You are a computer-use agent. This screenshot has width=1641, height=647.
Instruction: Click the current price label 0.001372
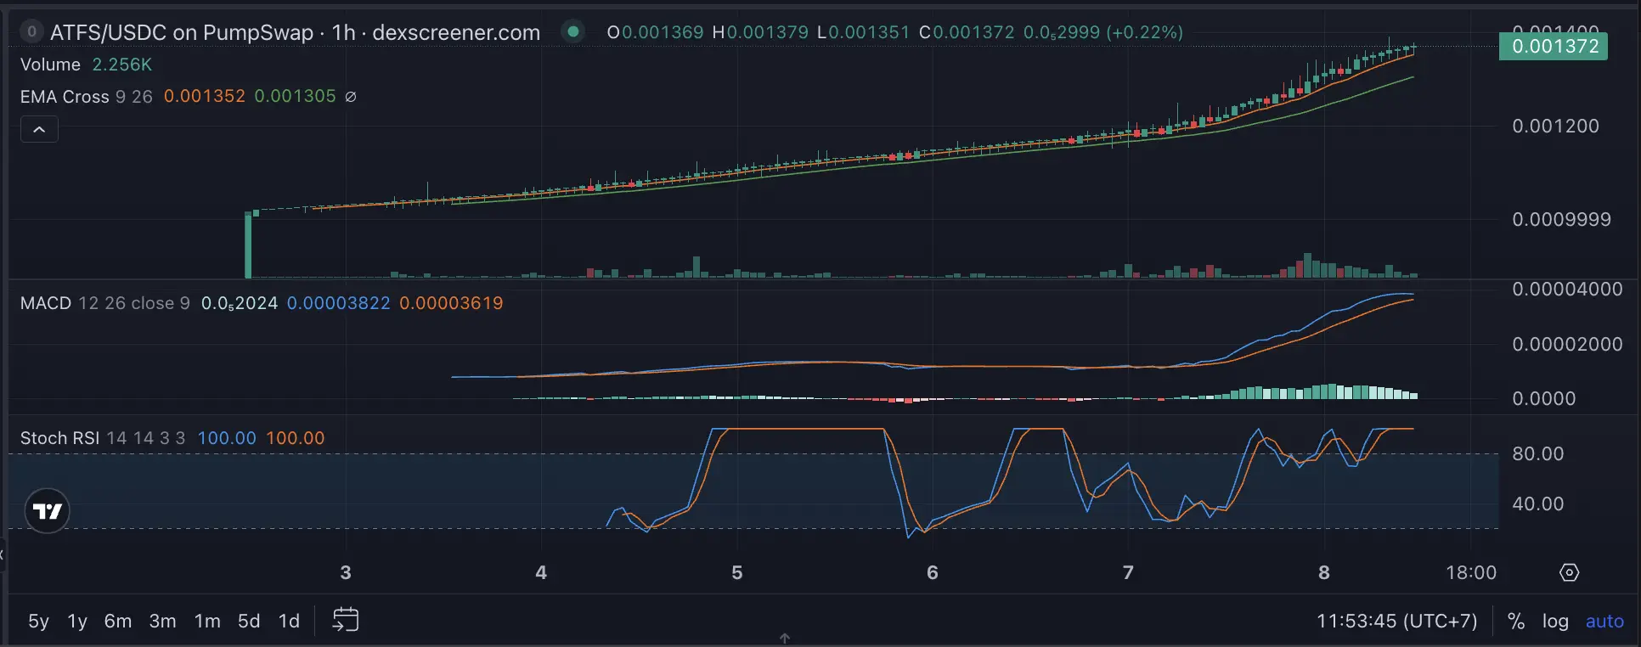pos(1554,46)
